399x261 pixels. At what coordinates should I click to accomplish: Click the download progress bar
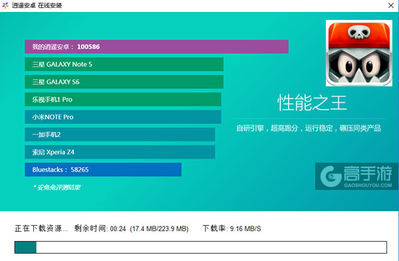click(201, 247)
